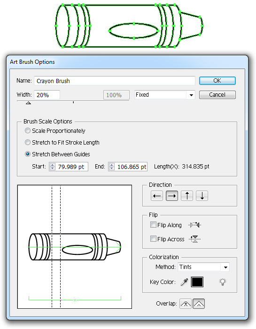Open the Fixed width variation dropdown
The image size is (256, 329).
[165, 95]
